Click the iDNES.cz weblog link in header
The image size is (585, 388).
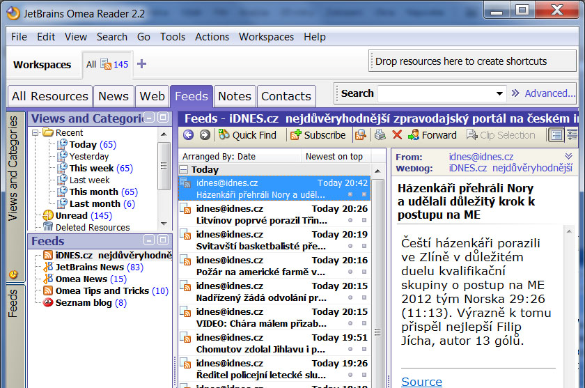pos(510,168)
